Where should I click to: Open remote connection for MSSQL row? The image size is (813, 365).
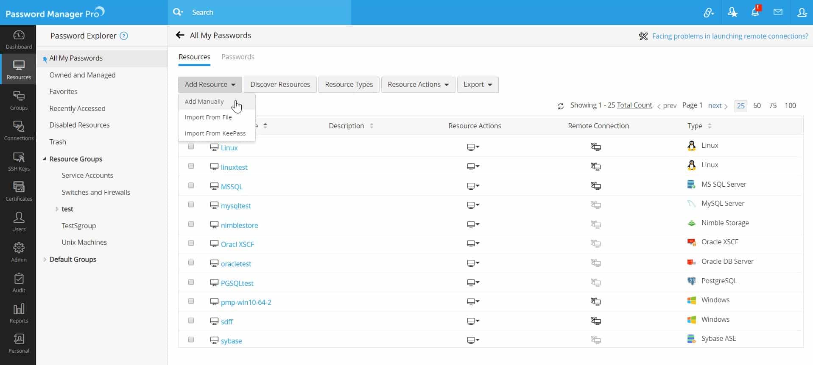pos(596,185)
